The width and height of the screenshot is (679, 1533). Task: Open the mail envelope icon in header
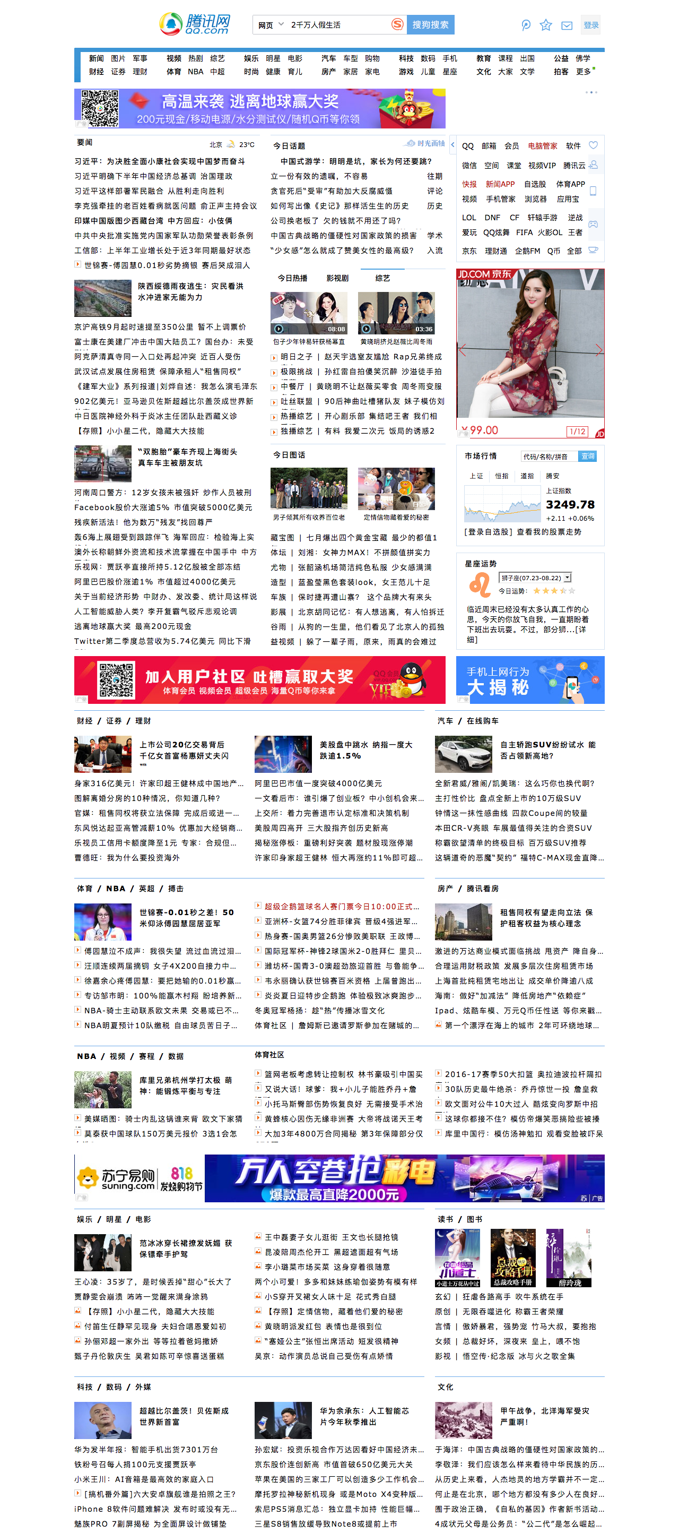[567, 25]
